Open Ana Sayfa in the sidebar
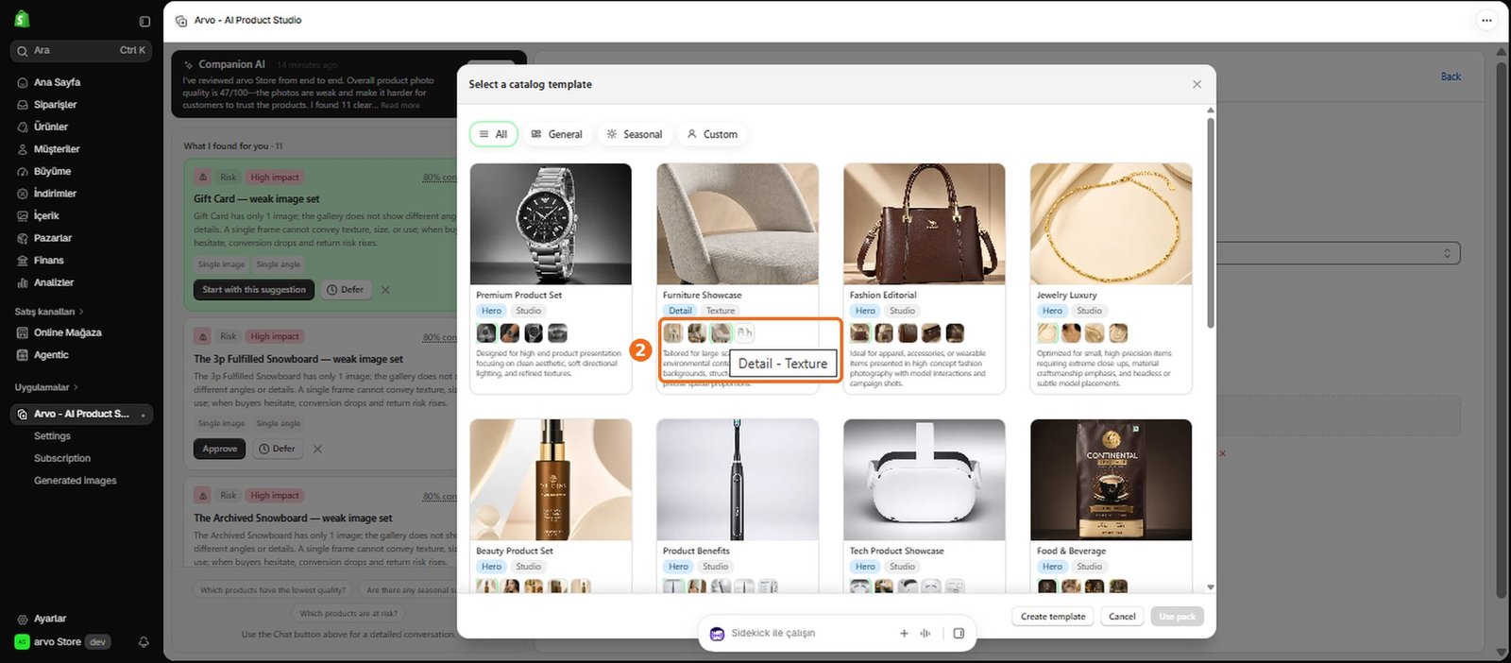Image resolution: width=1511 pixels, height=663 pixels. (57, 82)
